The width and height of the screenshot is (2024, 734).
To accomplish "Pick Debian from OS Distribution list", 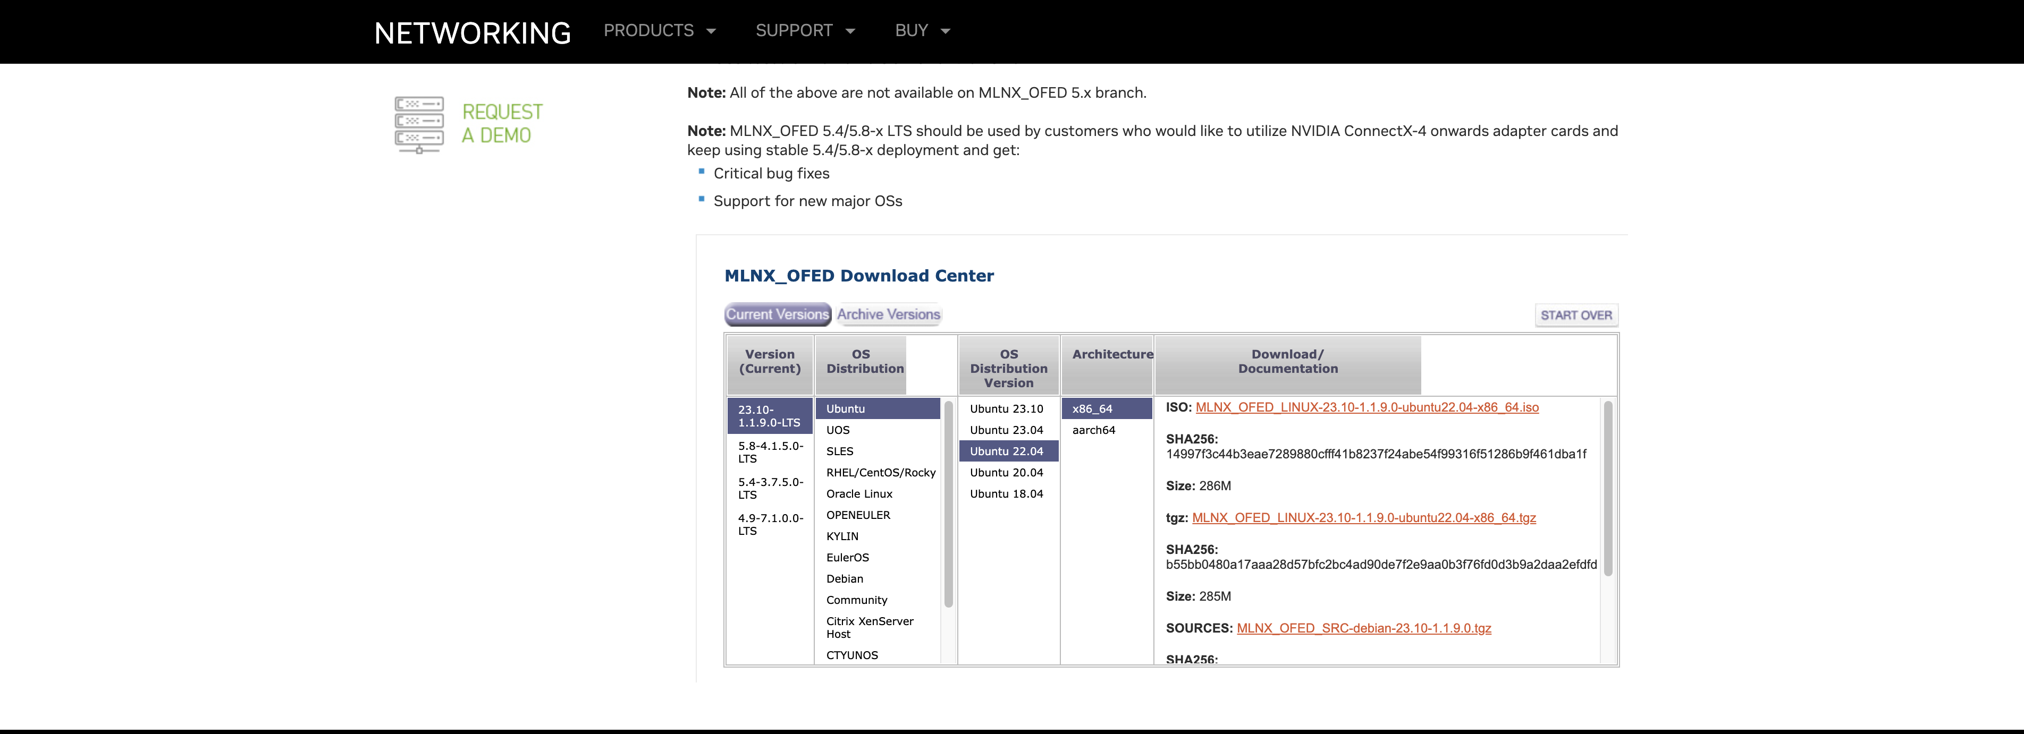I will click(844, 578).
